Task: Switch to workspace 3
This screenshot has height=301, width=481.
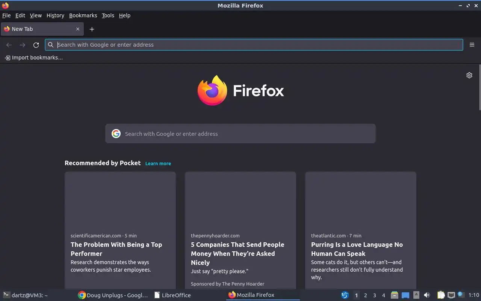Action: coord(374,295)
